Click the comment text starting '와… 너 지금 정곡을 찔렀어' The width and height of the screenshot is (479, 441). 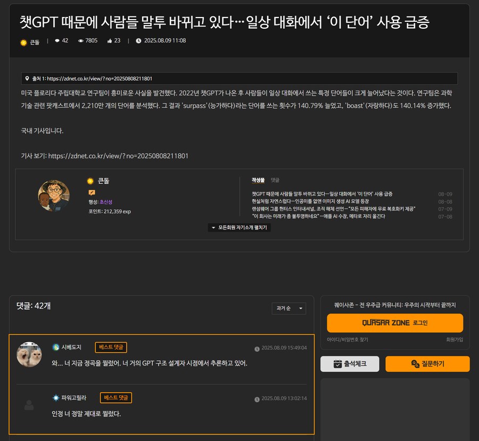pyautogui.click(x=150, y=363)
